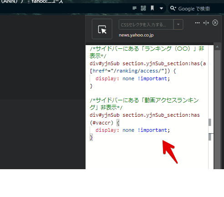
Task: Click the '(#vaccr) {' line in code
Action: click(105, 123)
